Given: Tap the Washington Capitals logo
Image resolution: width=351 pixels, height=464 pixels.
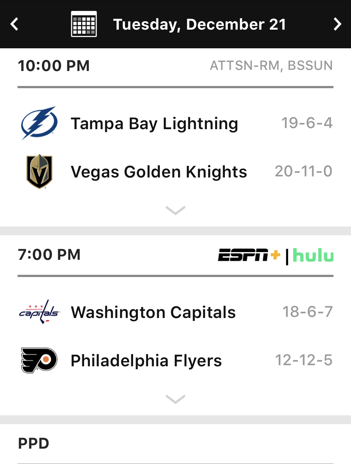Looking at the screenshot, I should [x=39, y=312].
